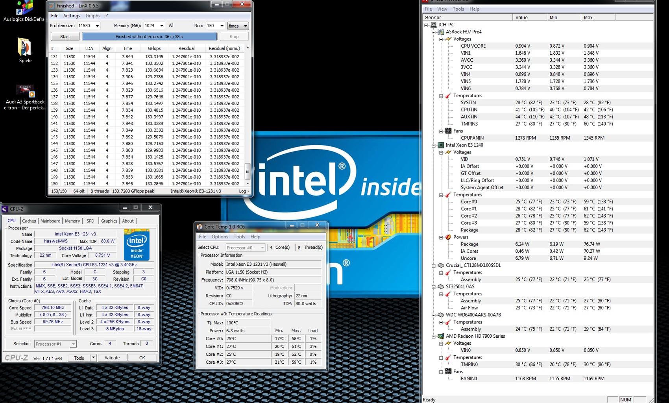
Task: Open the Tools menu in HWMonitor
Action: 458,9
